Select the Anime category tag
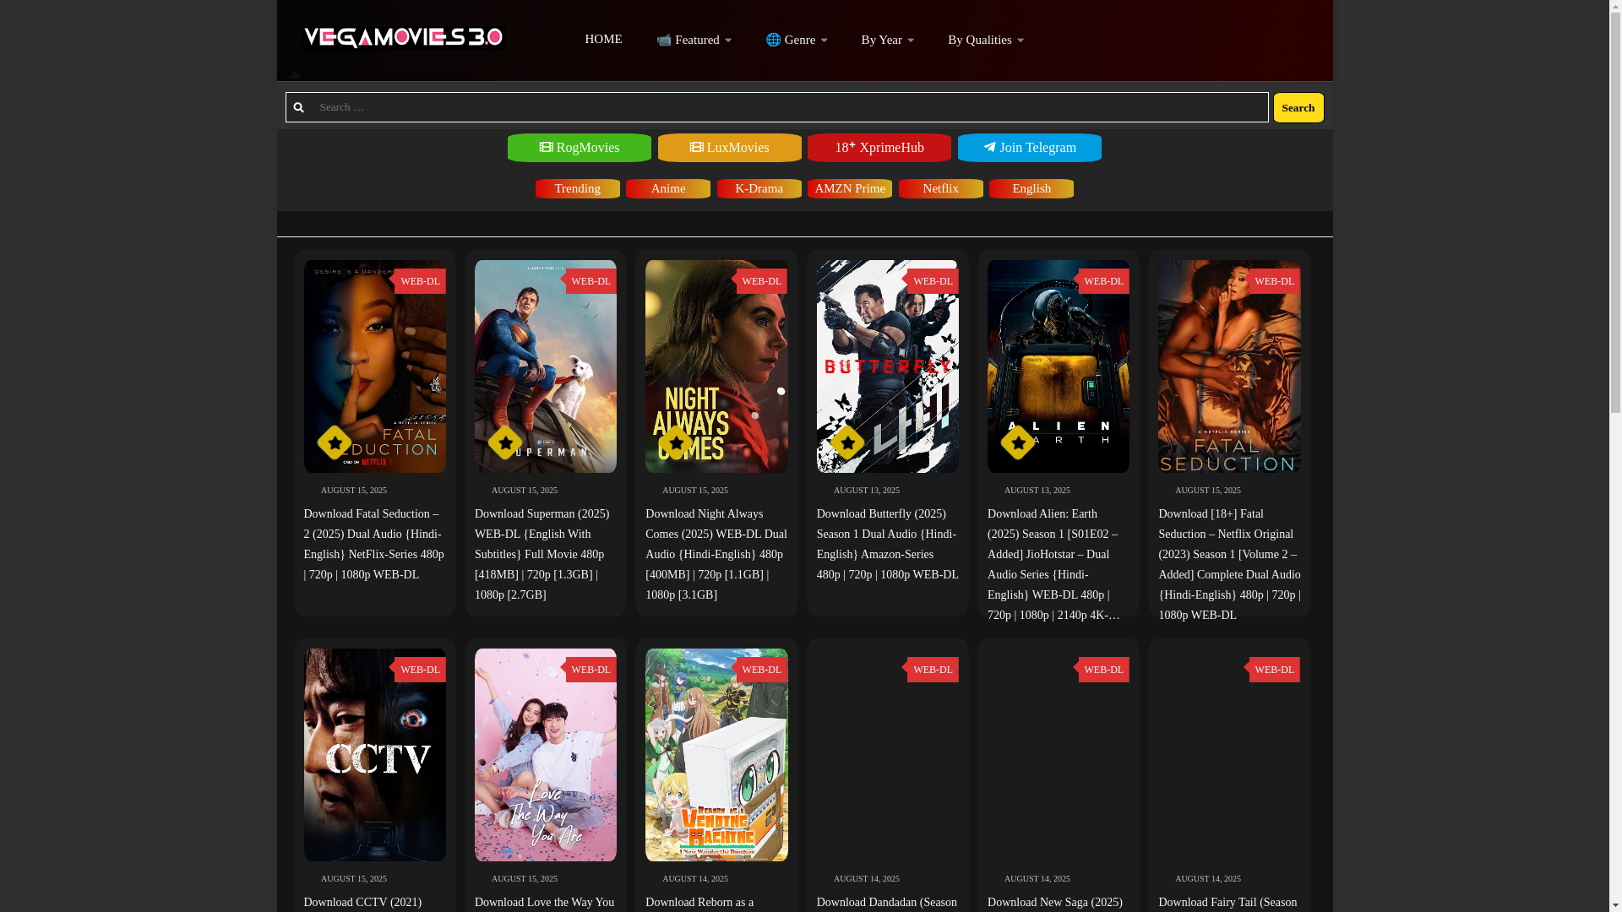 tap(668, 188)
